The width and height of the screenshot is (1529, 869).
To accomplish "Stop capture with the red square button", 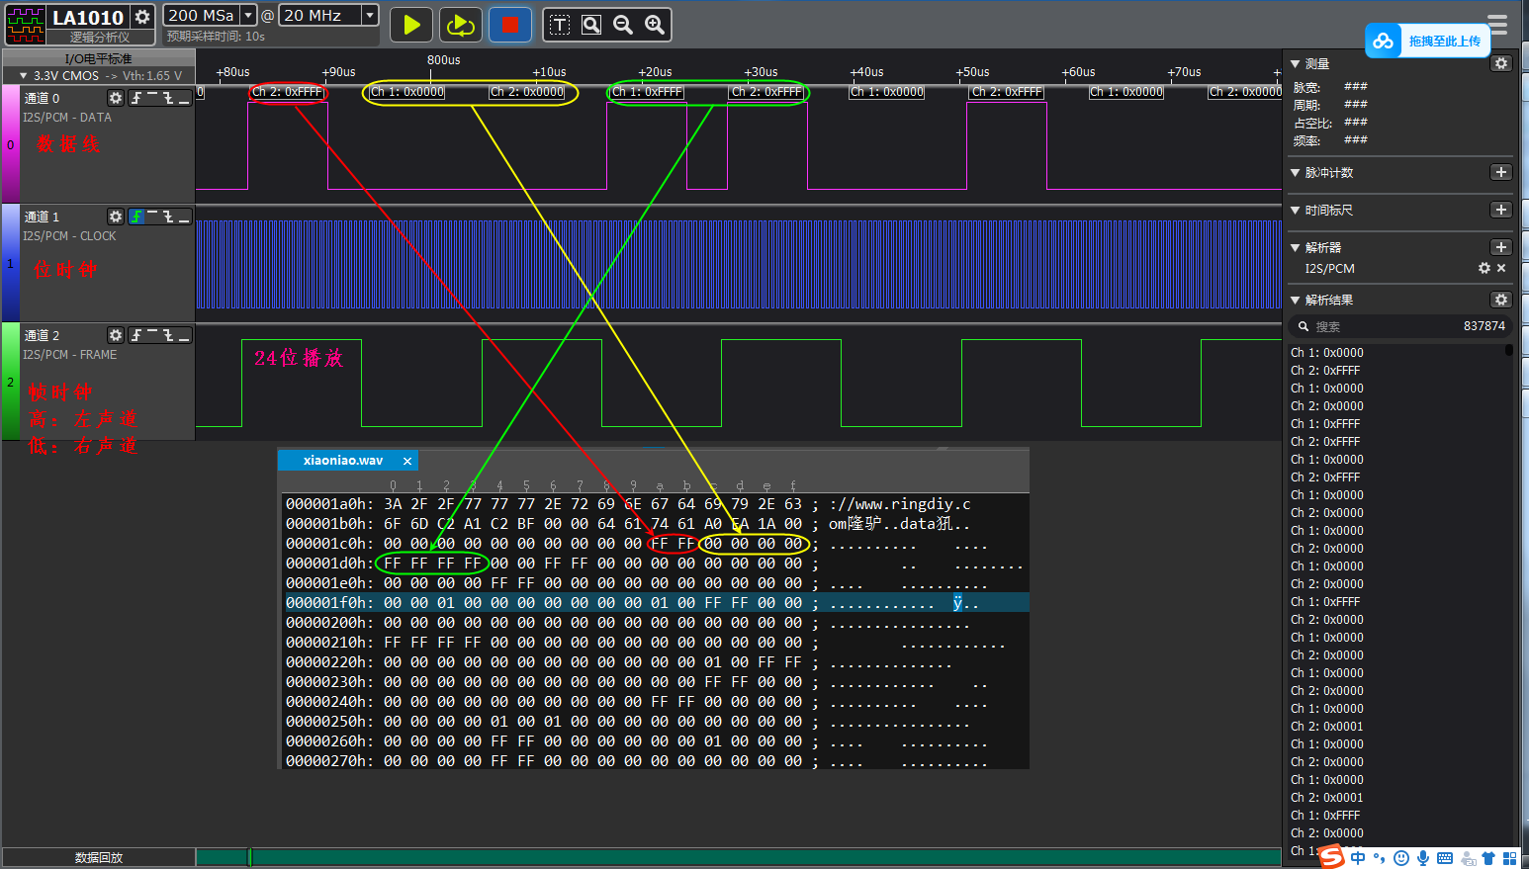I will 509,25.
